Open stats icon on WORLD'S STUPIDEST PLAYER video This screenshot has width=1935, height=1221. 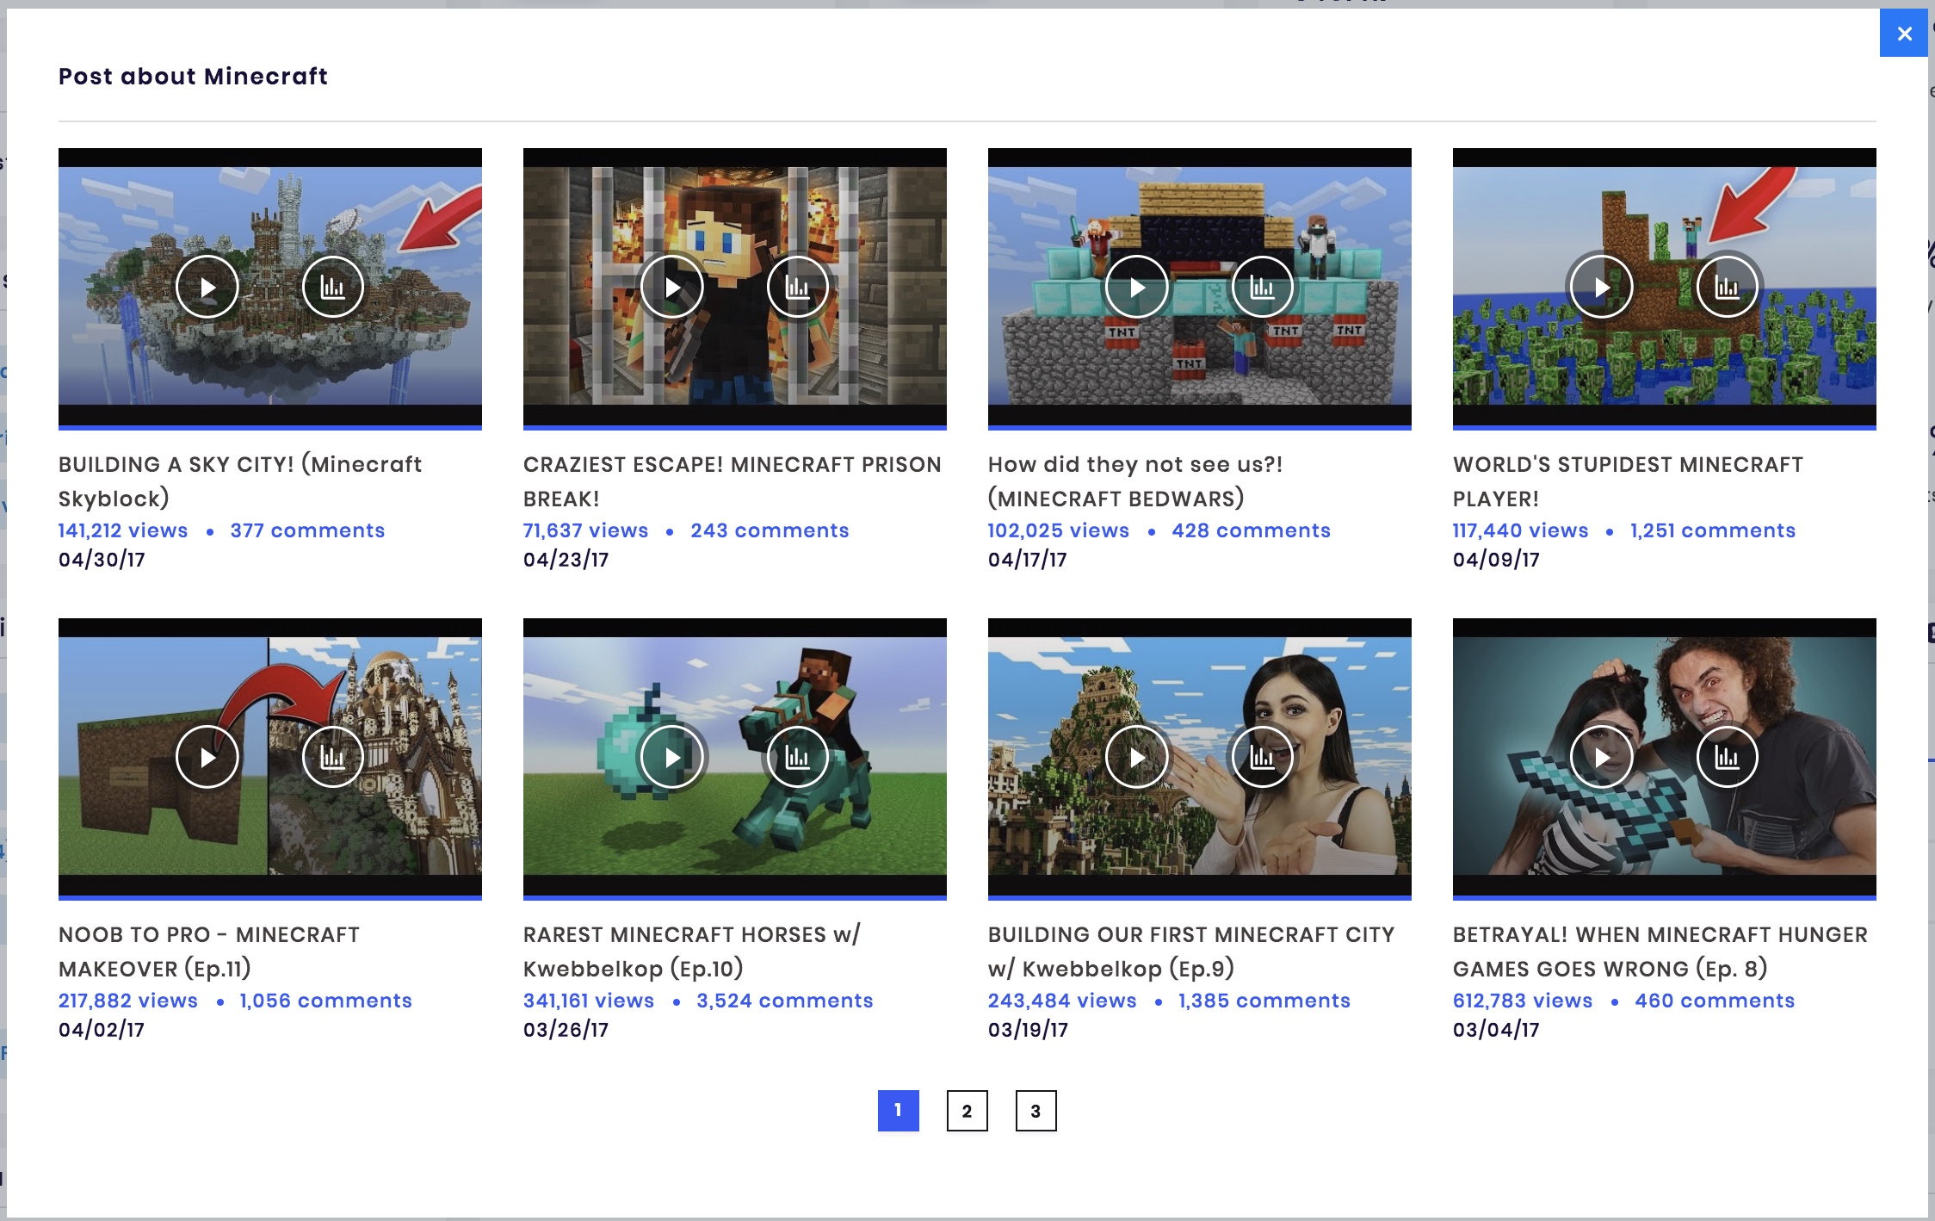1728,287
